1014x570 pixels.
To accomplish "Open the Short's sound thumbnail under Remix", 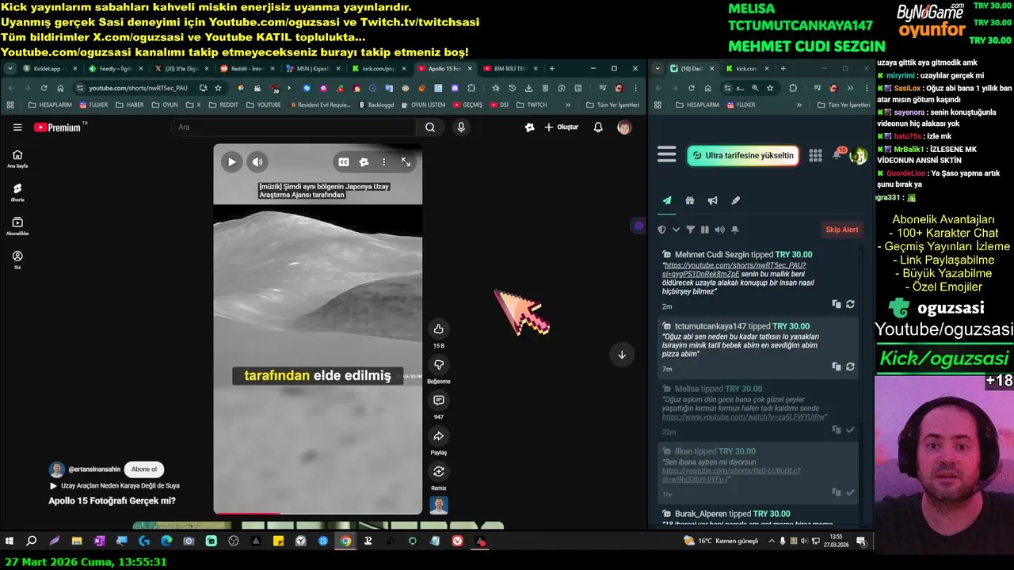I will click(x=439, y=505).
